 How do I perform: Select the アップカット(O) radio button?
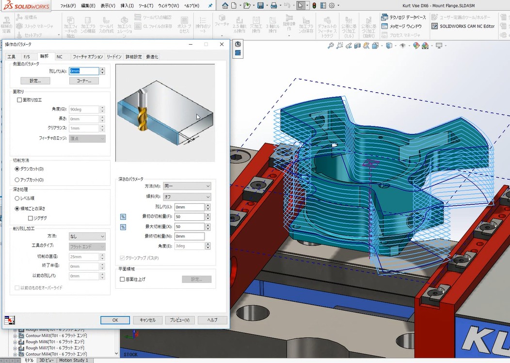coord(17,180)
